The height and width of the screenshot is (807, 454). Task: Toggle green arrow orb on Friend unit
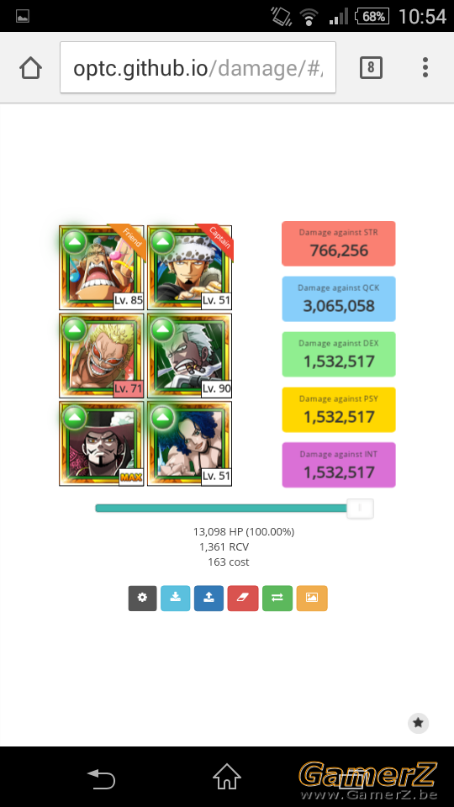point(75,242)
